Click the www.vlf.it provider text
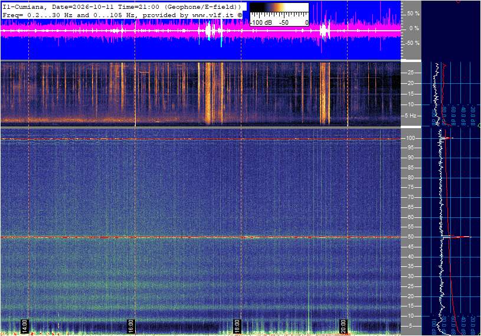Viewport: 481px width, 336px height. pos(214,15)
